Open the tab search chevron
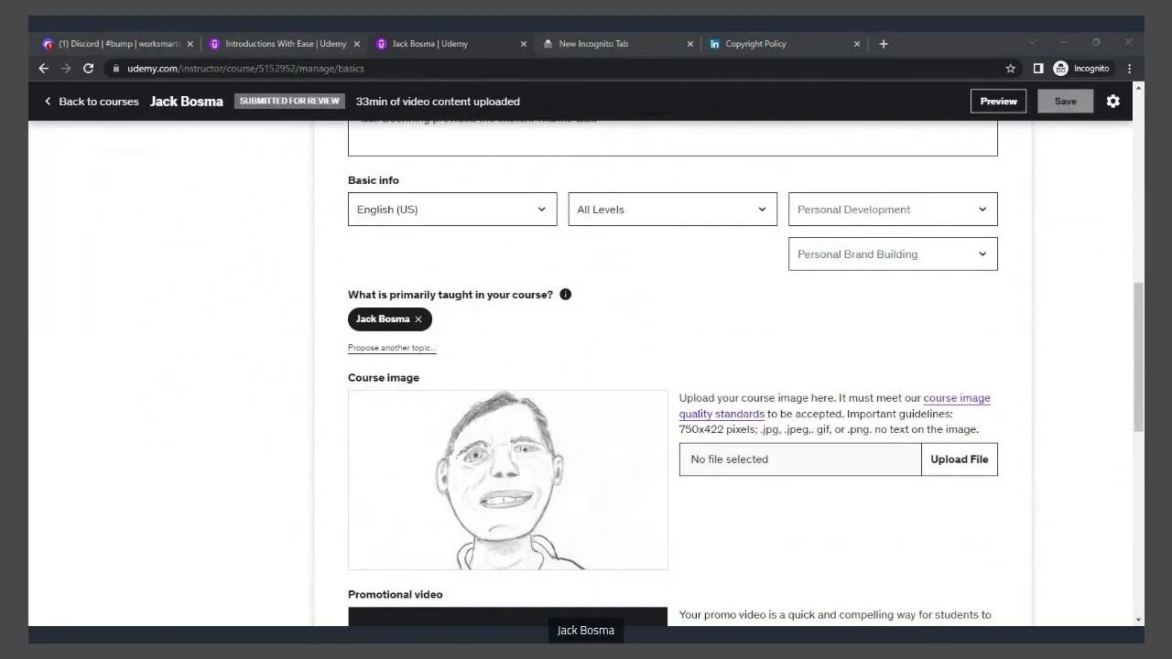 tap(1032, 42)
